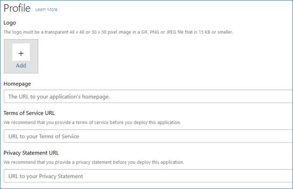
Task: Select the Terms of Service URL label
Action: (31, 113)
